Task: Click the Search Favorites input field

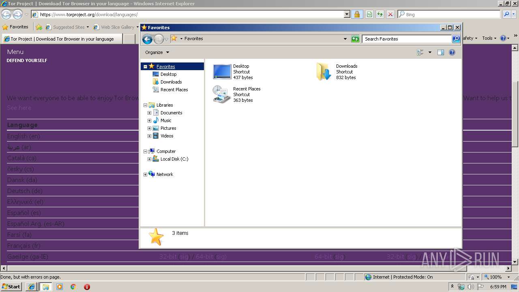Action: (x=406, y=39)
